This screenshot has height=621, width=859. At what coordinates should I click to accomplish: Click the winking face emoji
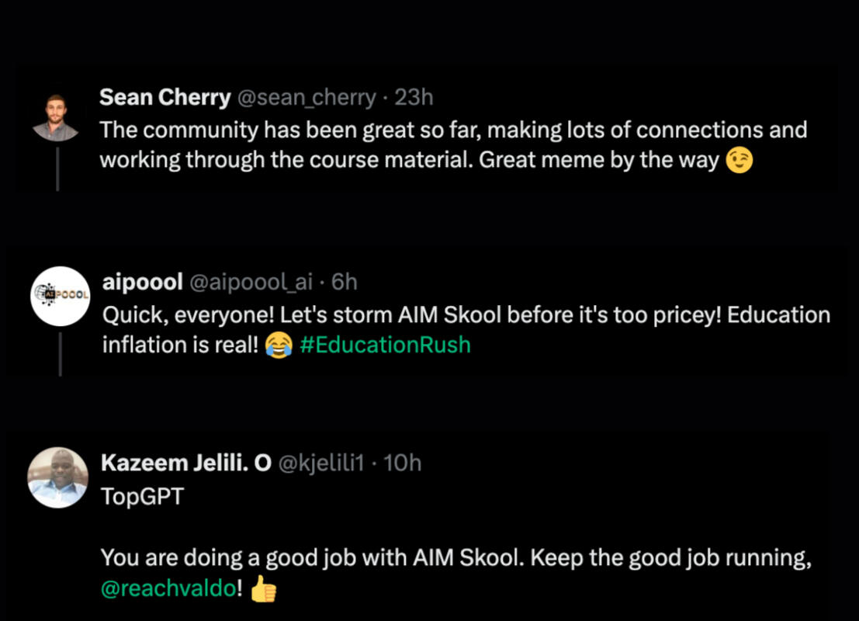[x=740, y=161]
